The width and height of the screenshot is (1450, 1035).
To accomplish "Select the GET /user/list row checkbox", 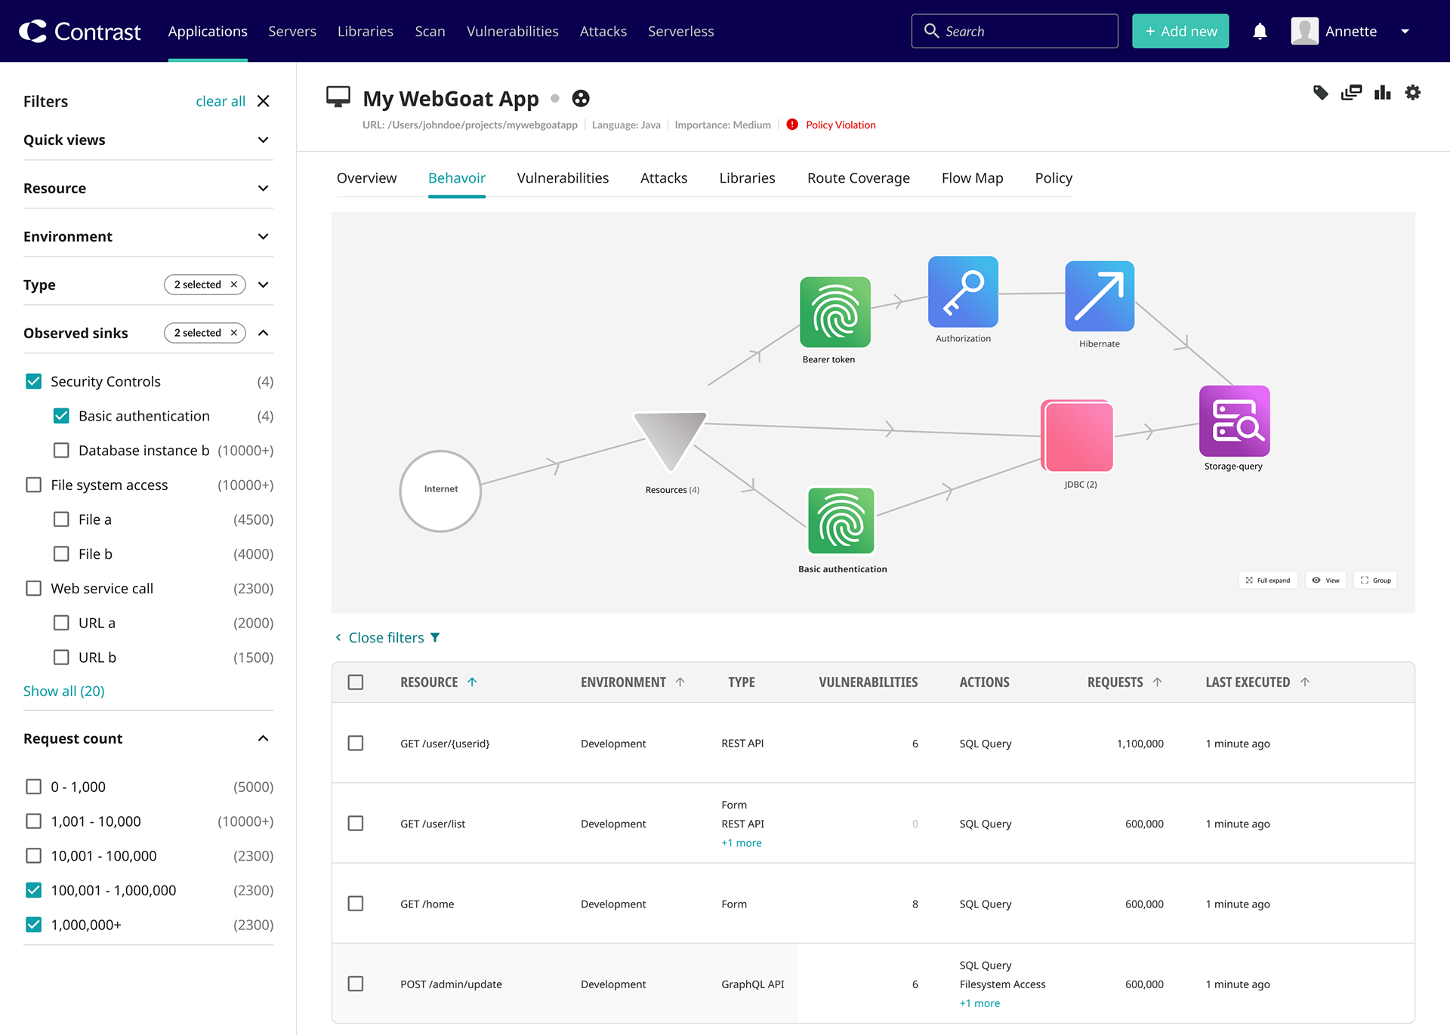I will pyautogui.click(x=356, y=824).
